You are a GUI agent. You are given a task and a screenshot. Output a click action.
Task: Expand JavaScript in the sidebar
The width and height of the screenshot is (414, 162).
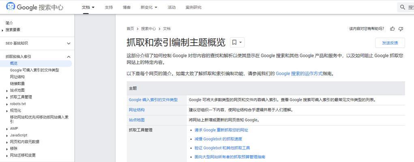(7, 135)
